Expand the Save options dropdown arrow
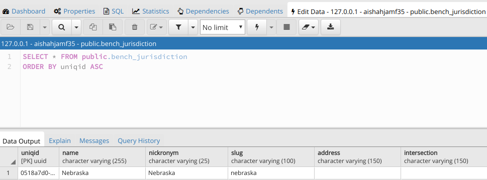The image size is (487, 180). pyautogui.click(x=44, y=27)
